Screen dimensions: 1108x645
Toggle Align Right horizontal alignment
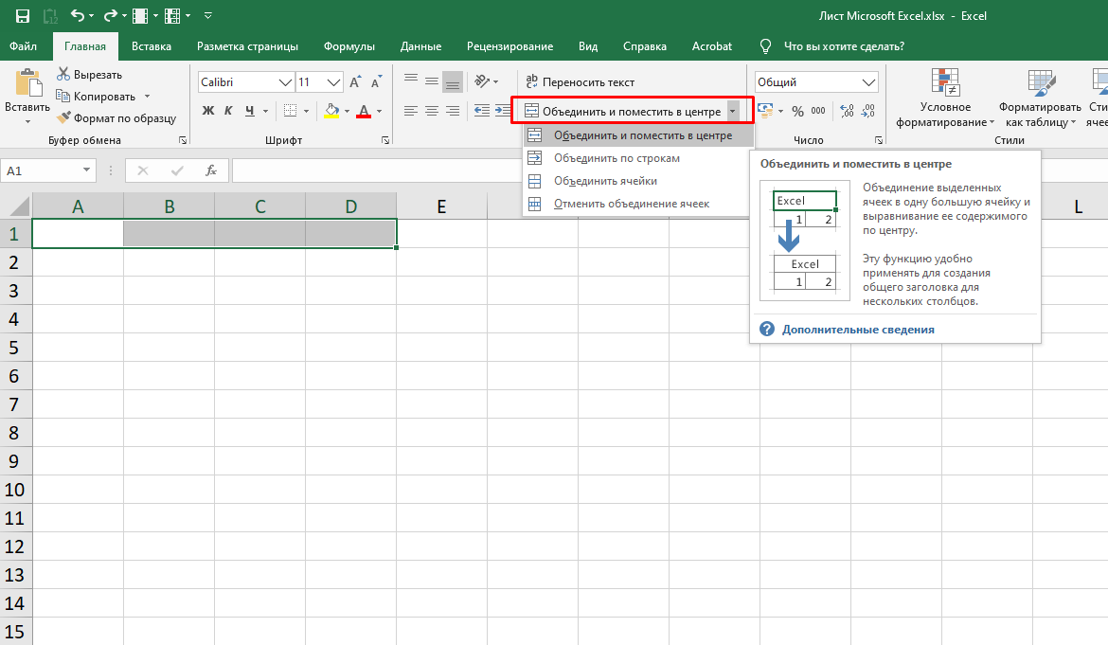(x=453, y=111)
